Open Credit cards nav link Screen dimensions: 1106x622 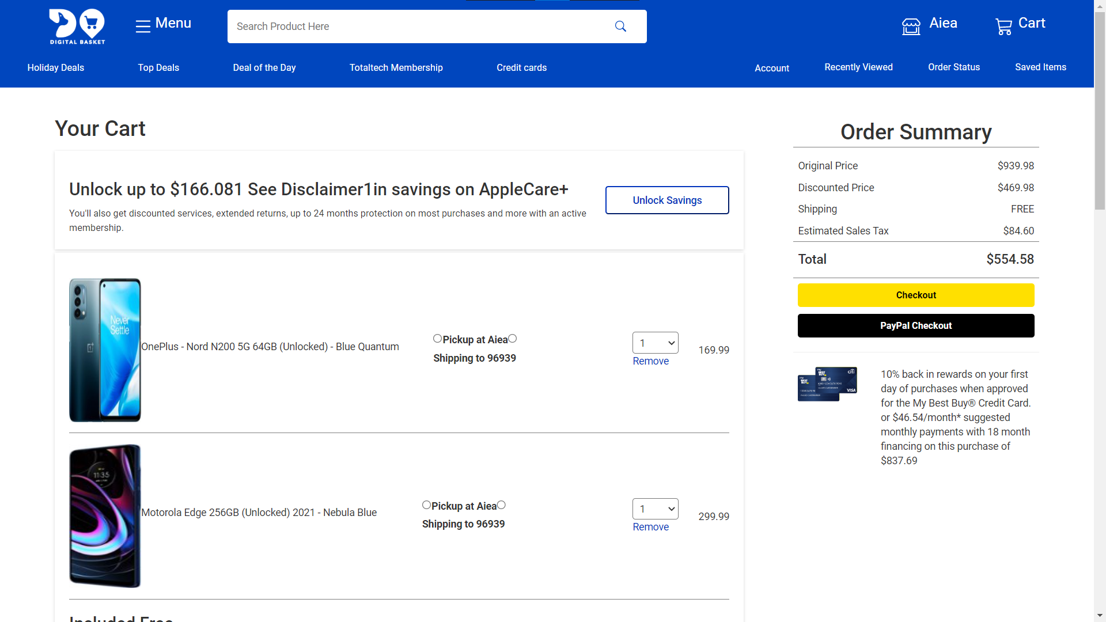[x=522, y=67]
